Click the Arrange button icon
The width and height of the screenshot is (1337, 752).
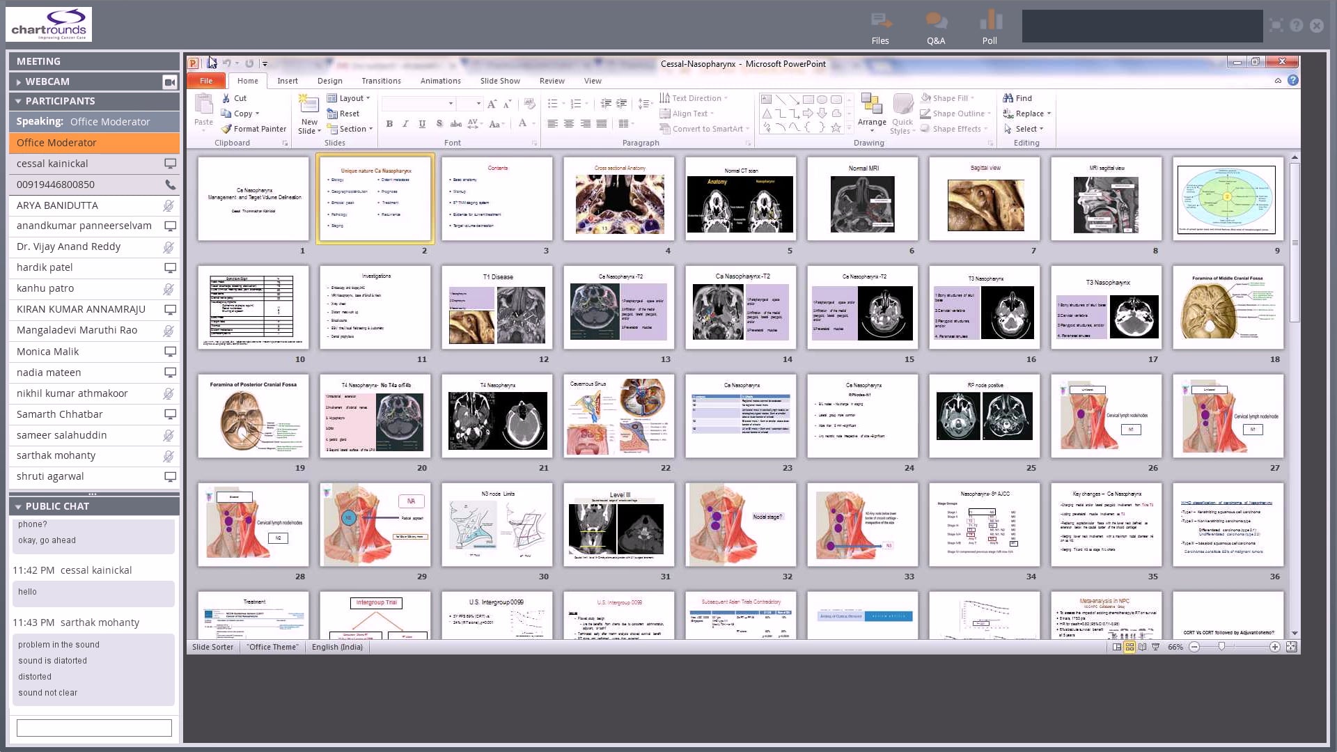(x=872, y=104)
